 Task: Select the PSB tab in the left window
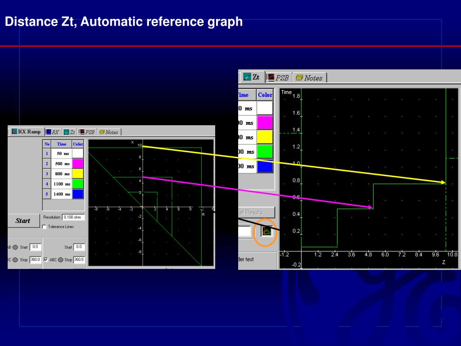[x=87, y=132]
